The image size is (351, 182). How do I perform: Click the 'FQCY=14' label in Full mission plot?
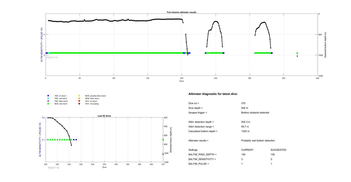click(x=52, y=57)
